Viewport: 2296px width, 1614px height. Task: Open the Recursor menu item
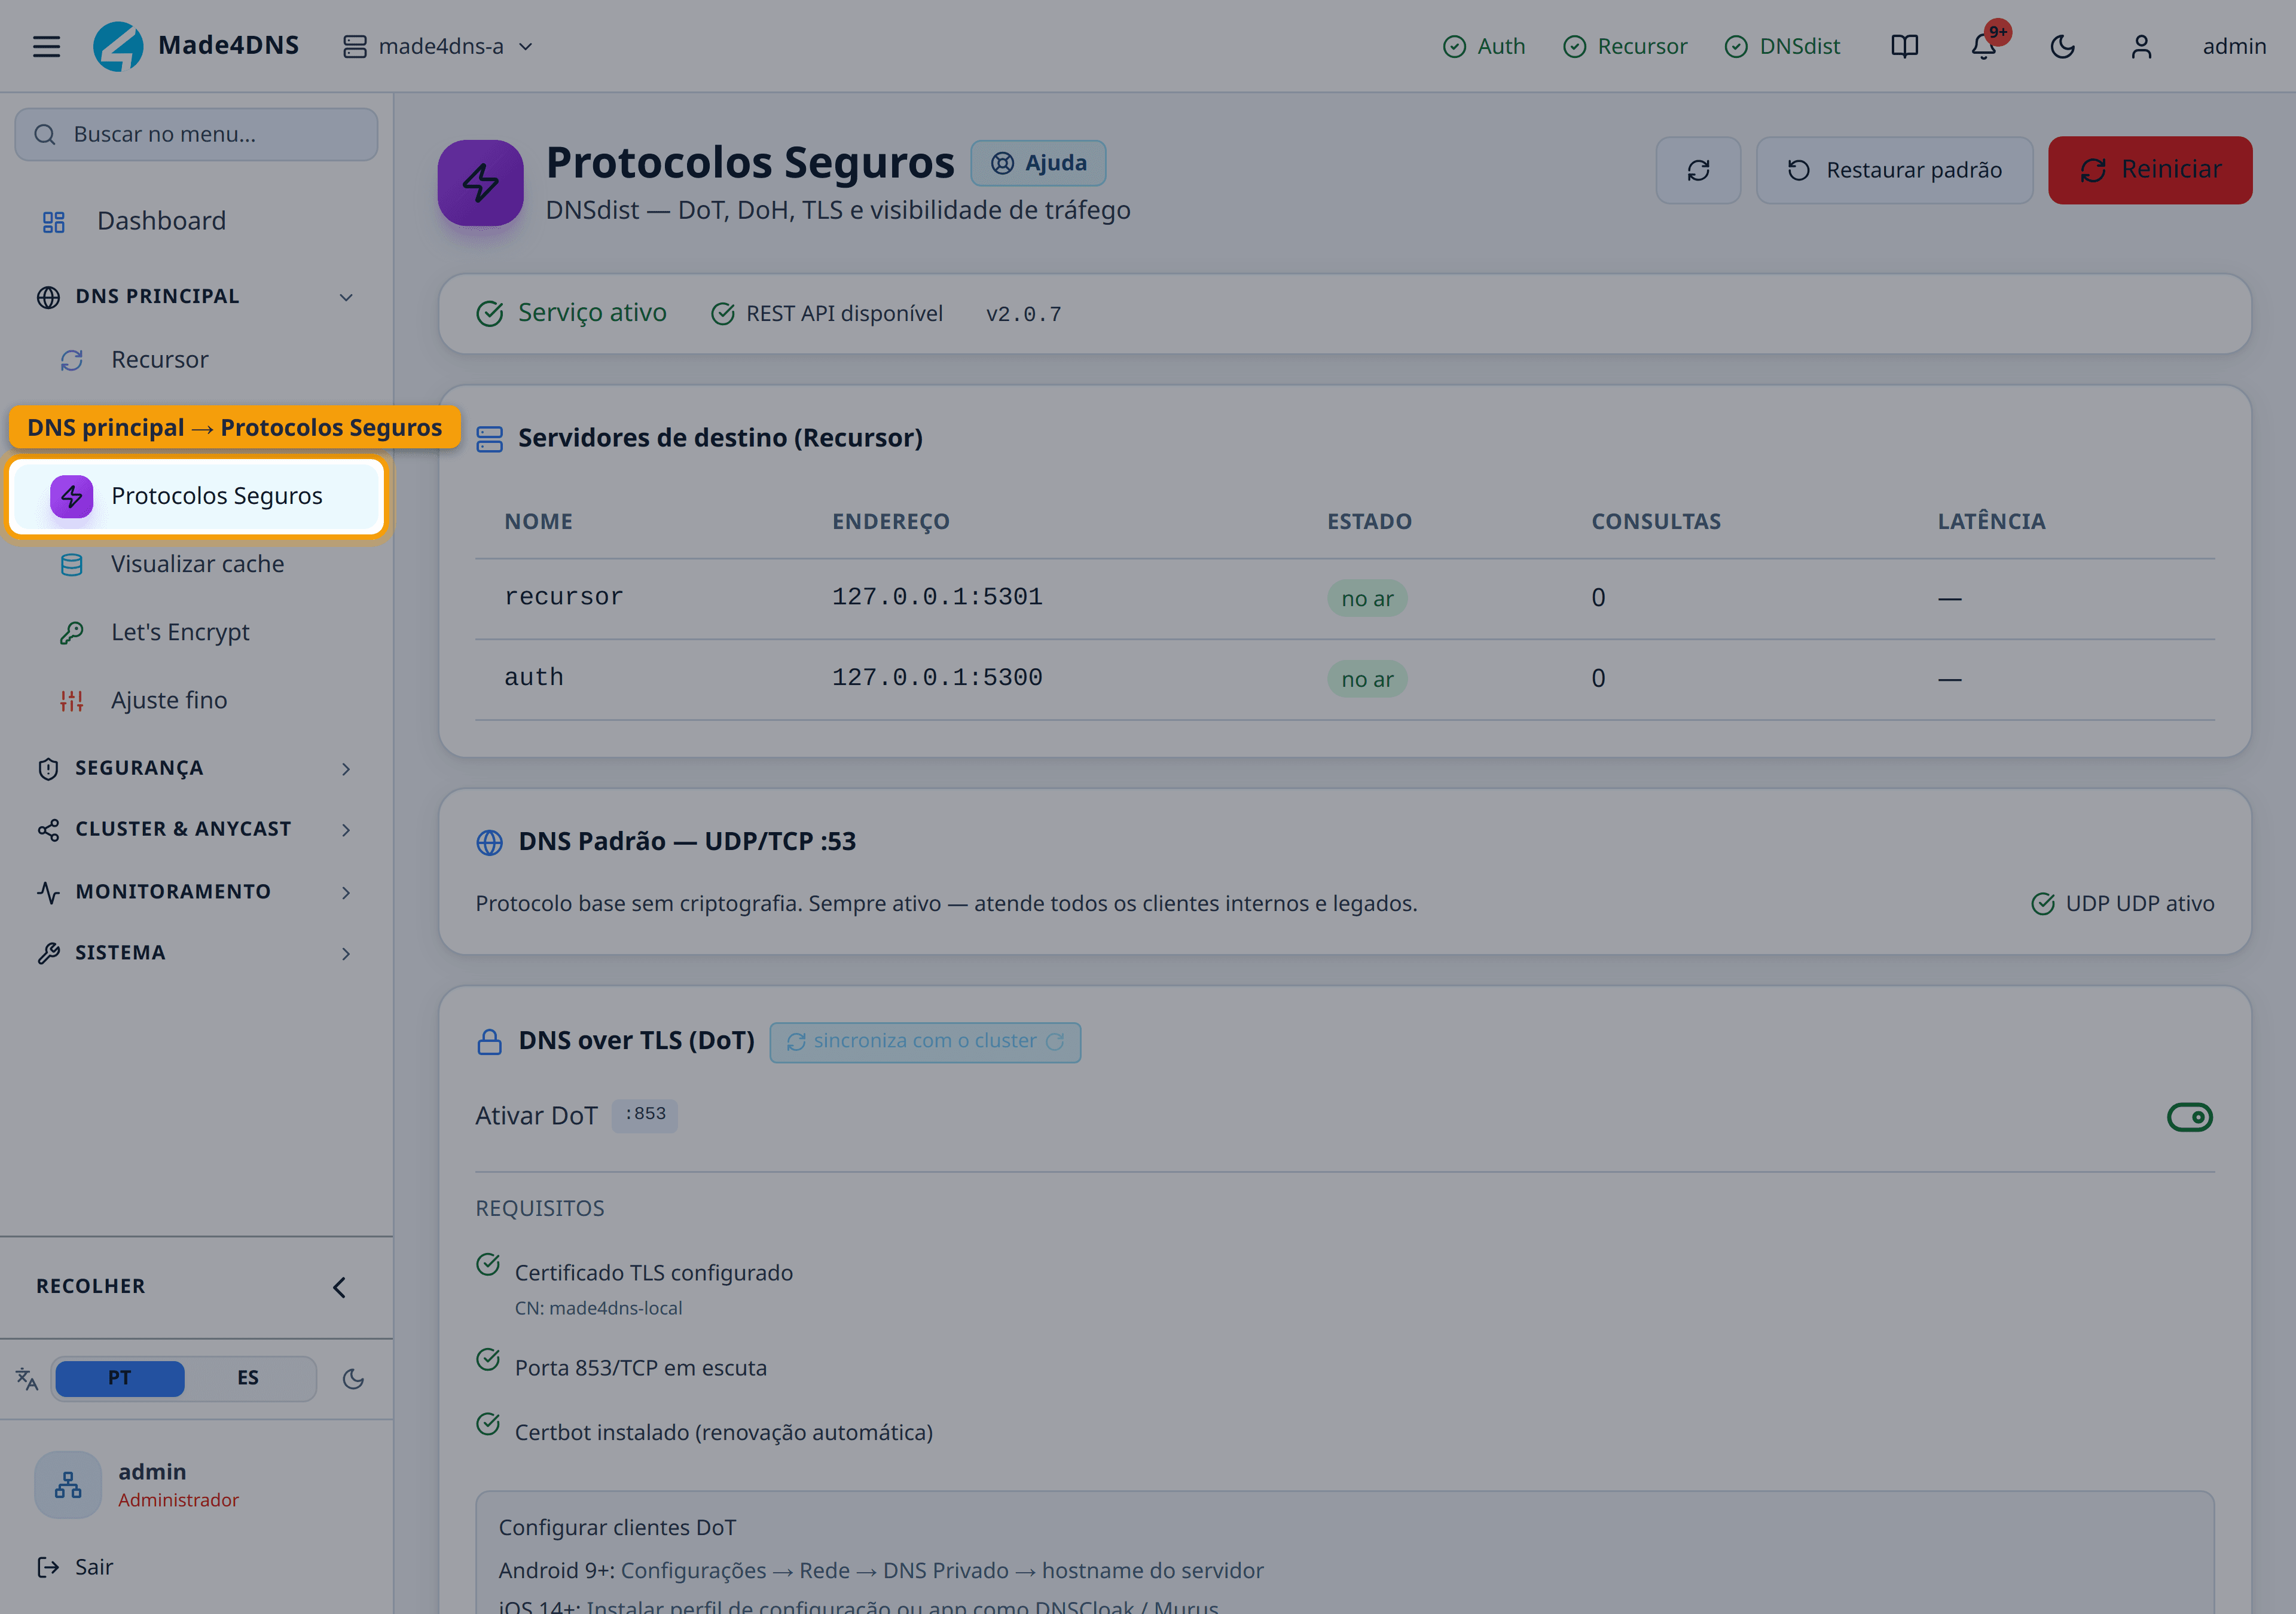click(x=196, y=360)
